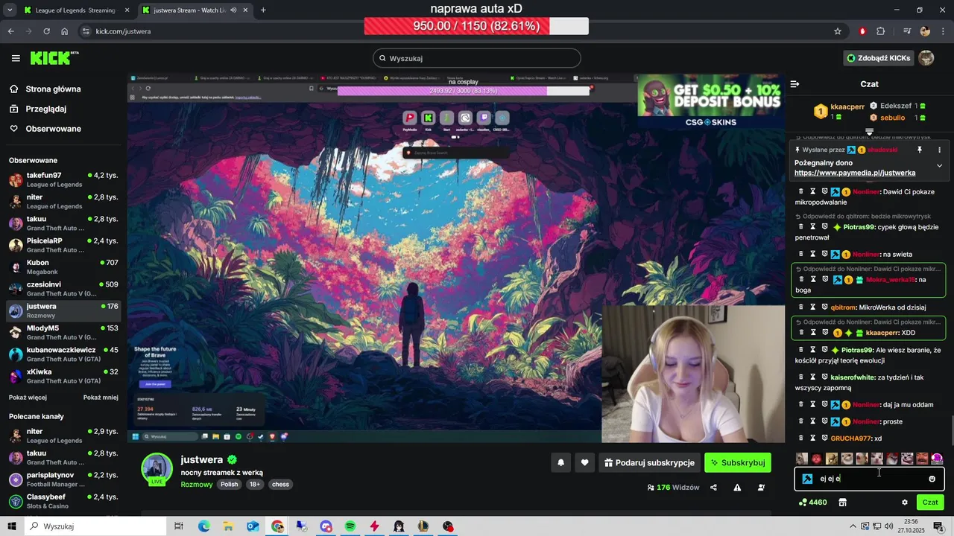This screenshot has height=536, width=954.
Task: Open Outlook from taskbar
Action: (253, 526)
